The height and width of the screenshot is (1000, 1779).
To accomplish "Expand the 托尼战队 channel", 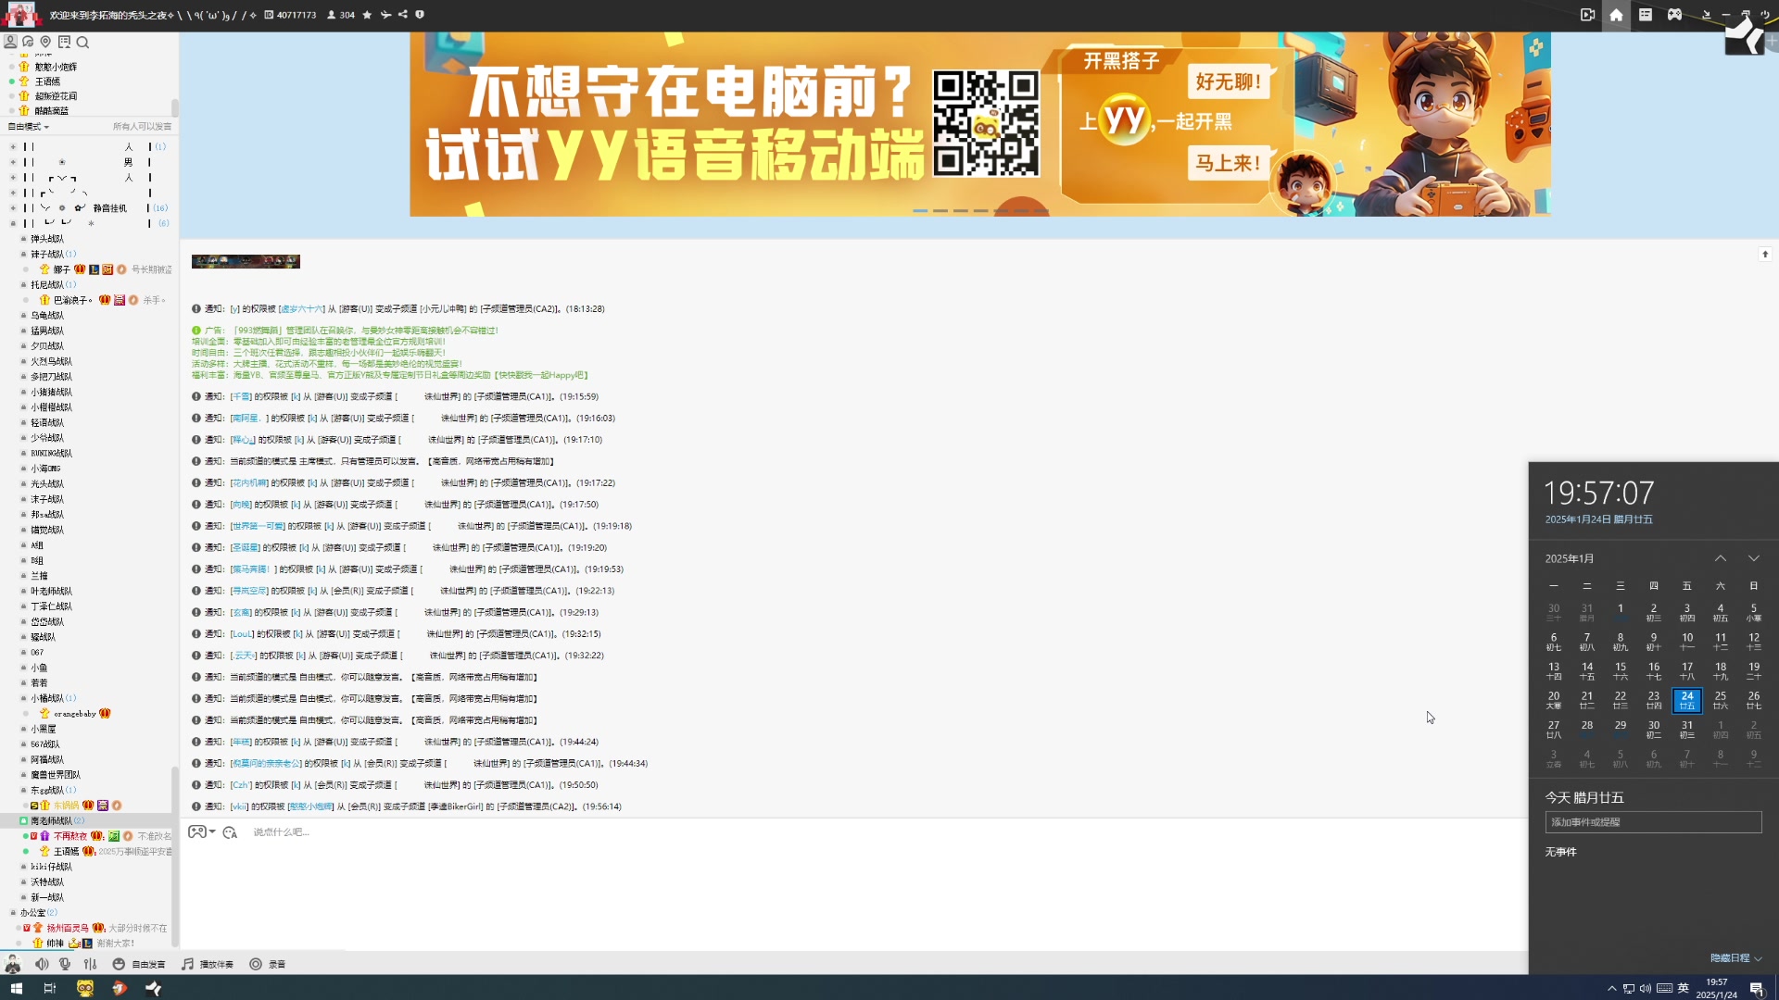I will tap(47, 285).
